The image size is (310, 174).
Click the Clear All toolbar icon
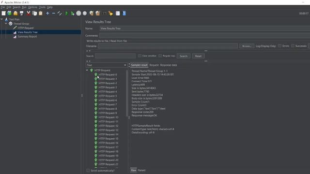[x=98, y=13]
